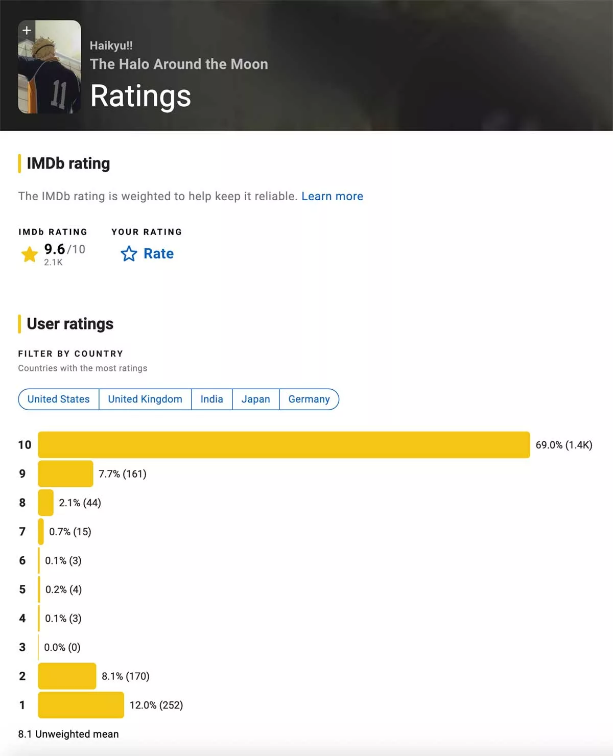Viewport: 613px width, 756px height.
Task: Click the 9-star rating bar
Action: (x=66, y=474)
